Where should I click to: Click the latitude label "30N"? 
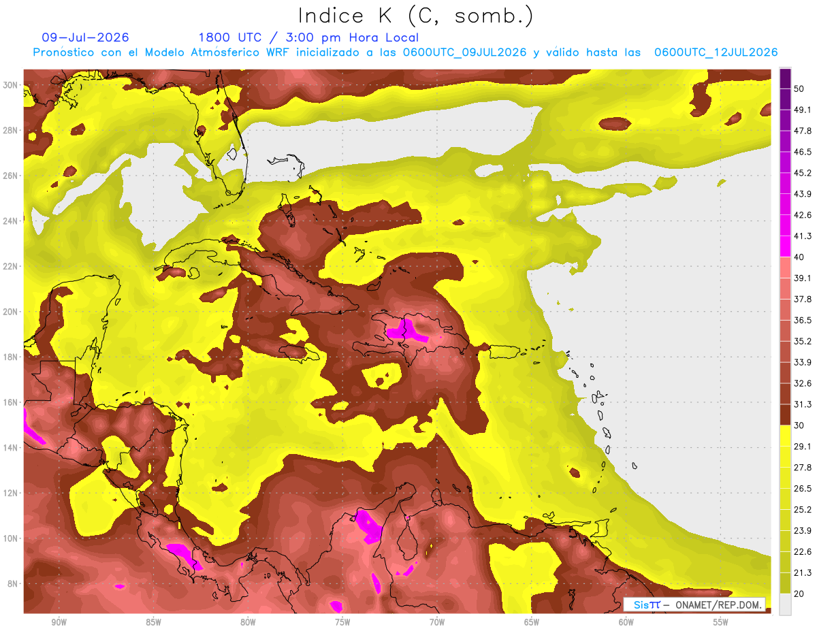tap(10, 85)
